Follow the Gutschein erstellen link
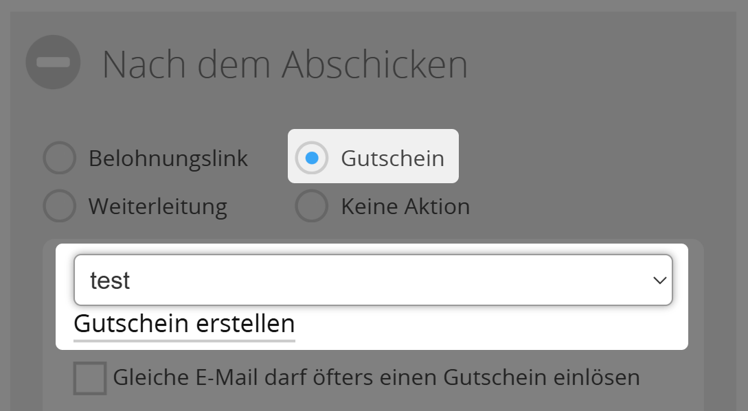Image resolution: width=748 pixels, height=411 pixels. 184,323
